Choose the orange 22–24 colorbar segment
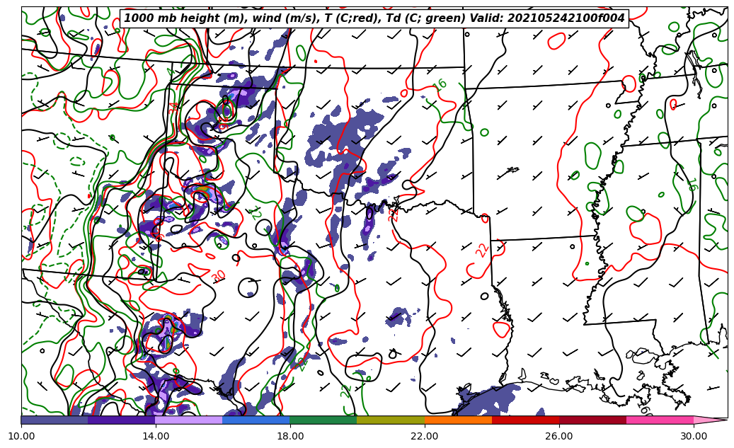This screenshot has height=448, width=734. point(458,420)
